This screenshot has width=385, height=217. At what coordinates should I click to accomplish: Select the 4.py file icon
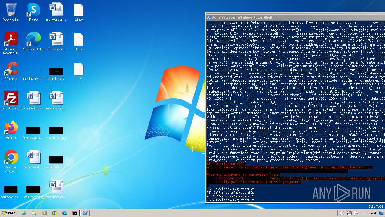click(x=79, y=42)
